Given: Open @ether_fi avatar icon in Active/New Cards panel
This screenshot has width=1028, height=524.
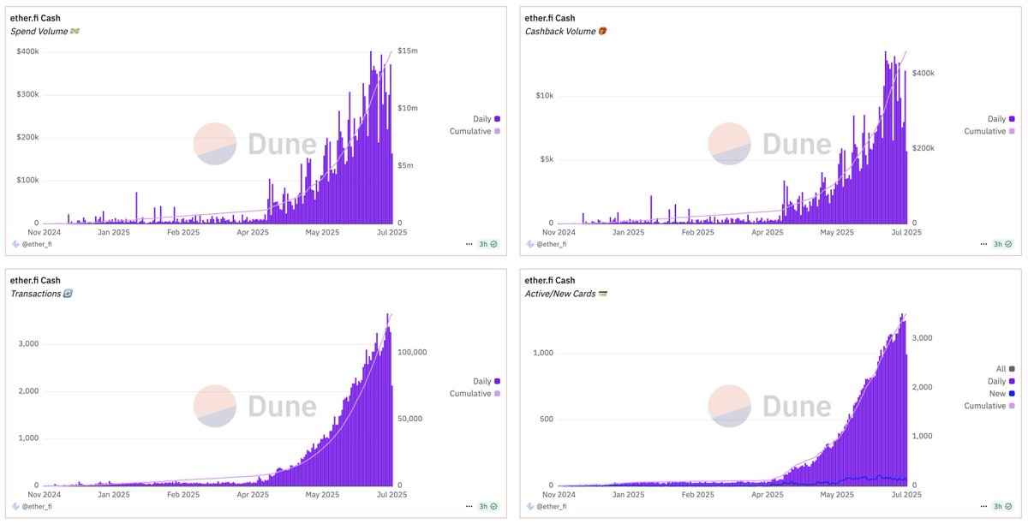Looking at the screenshot, I should click(529, 507).
